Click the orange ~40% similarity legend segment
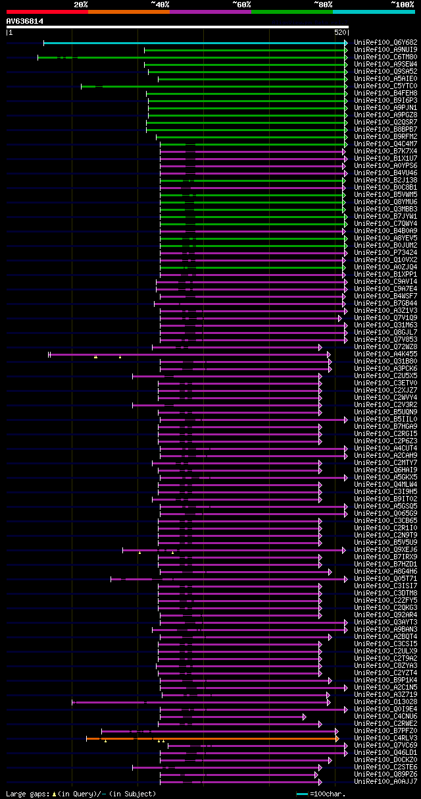 point(128,12)
